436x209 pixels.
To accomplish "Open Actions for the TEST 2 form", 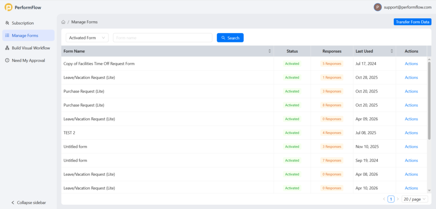I will pyautogui.click(x=411, y=133).
